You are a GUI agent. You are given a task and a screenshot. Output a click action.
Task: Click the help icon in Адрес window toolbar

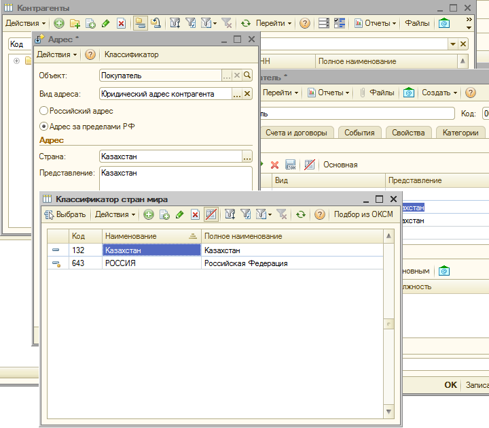tap(90, 54)
